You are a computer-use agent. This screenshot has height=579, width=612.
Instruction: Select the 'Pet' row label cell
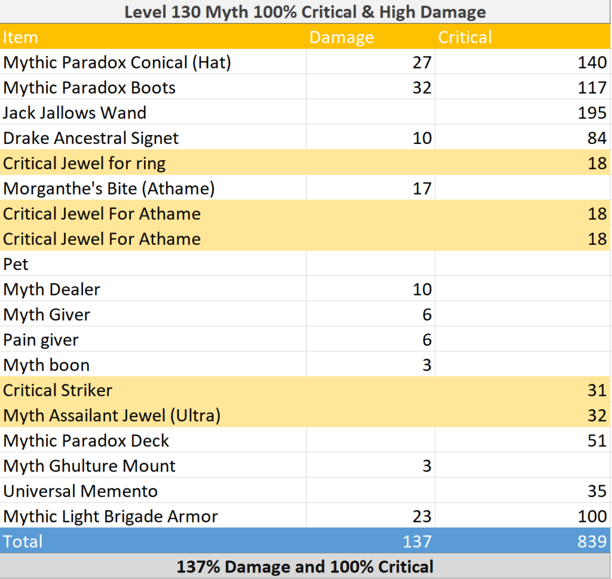pos(153,264)
